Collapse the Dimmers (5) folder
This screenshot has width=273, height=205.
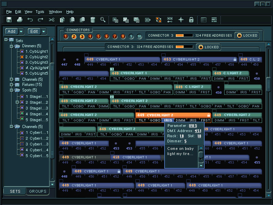[x=12, y=46]
